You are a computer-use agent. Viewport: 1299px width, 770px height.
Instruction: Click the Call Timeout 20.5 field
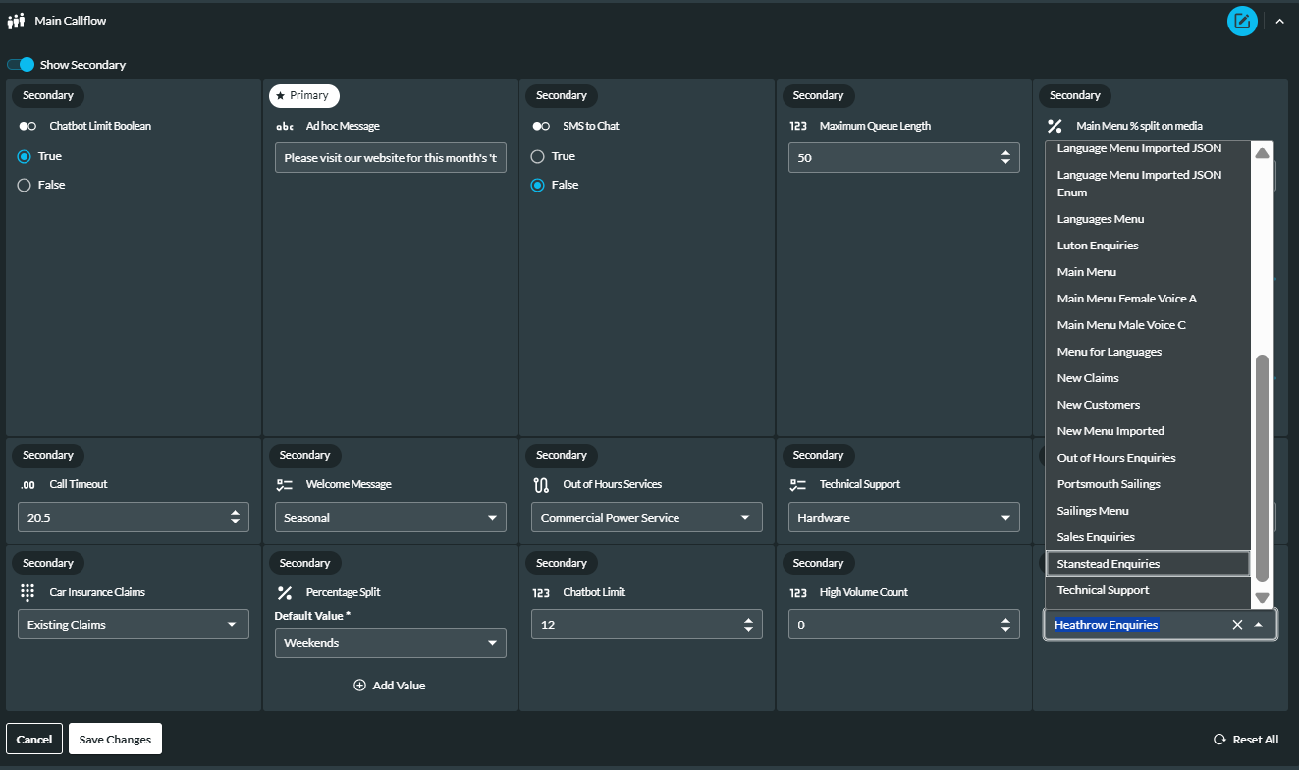pos(134,518)
